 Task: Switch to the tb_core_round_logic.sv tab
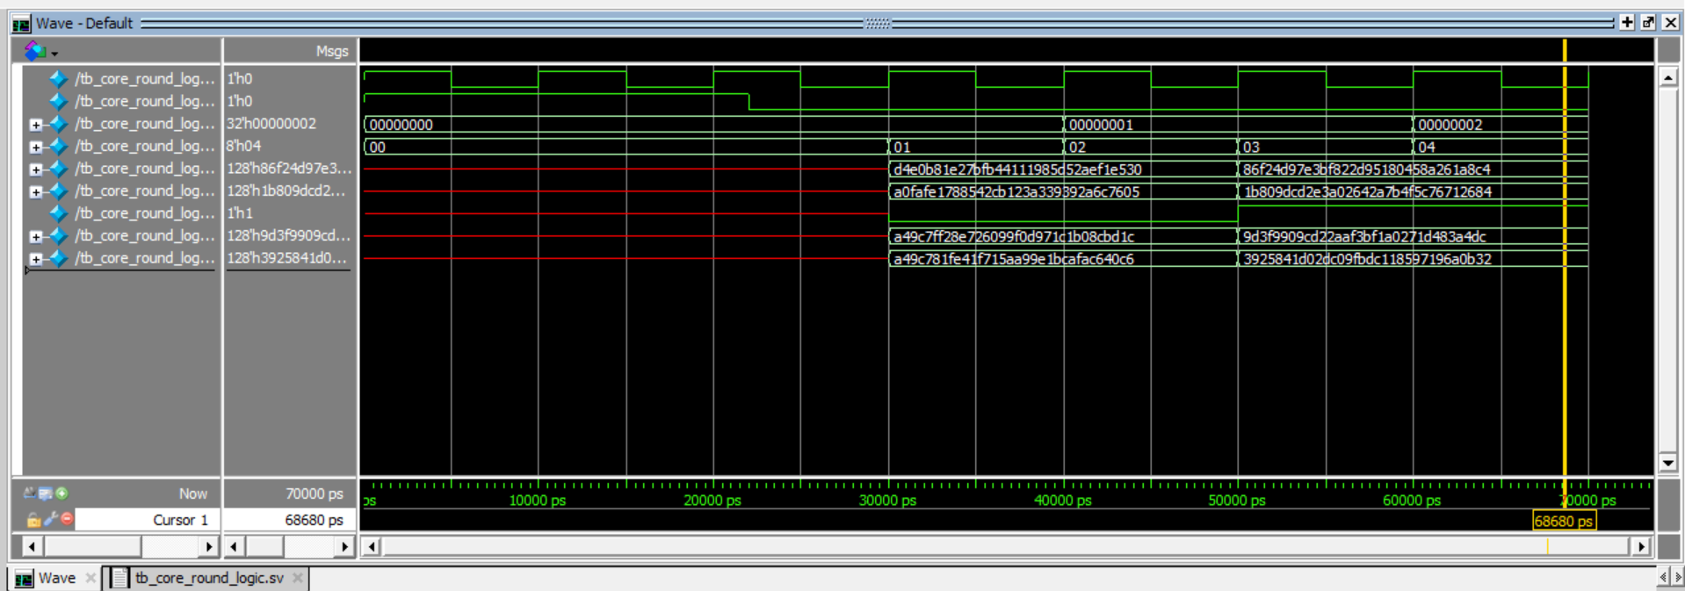click(209, 578)
